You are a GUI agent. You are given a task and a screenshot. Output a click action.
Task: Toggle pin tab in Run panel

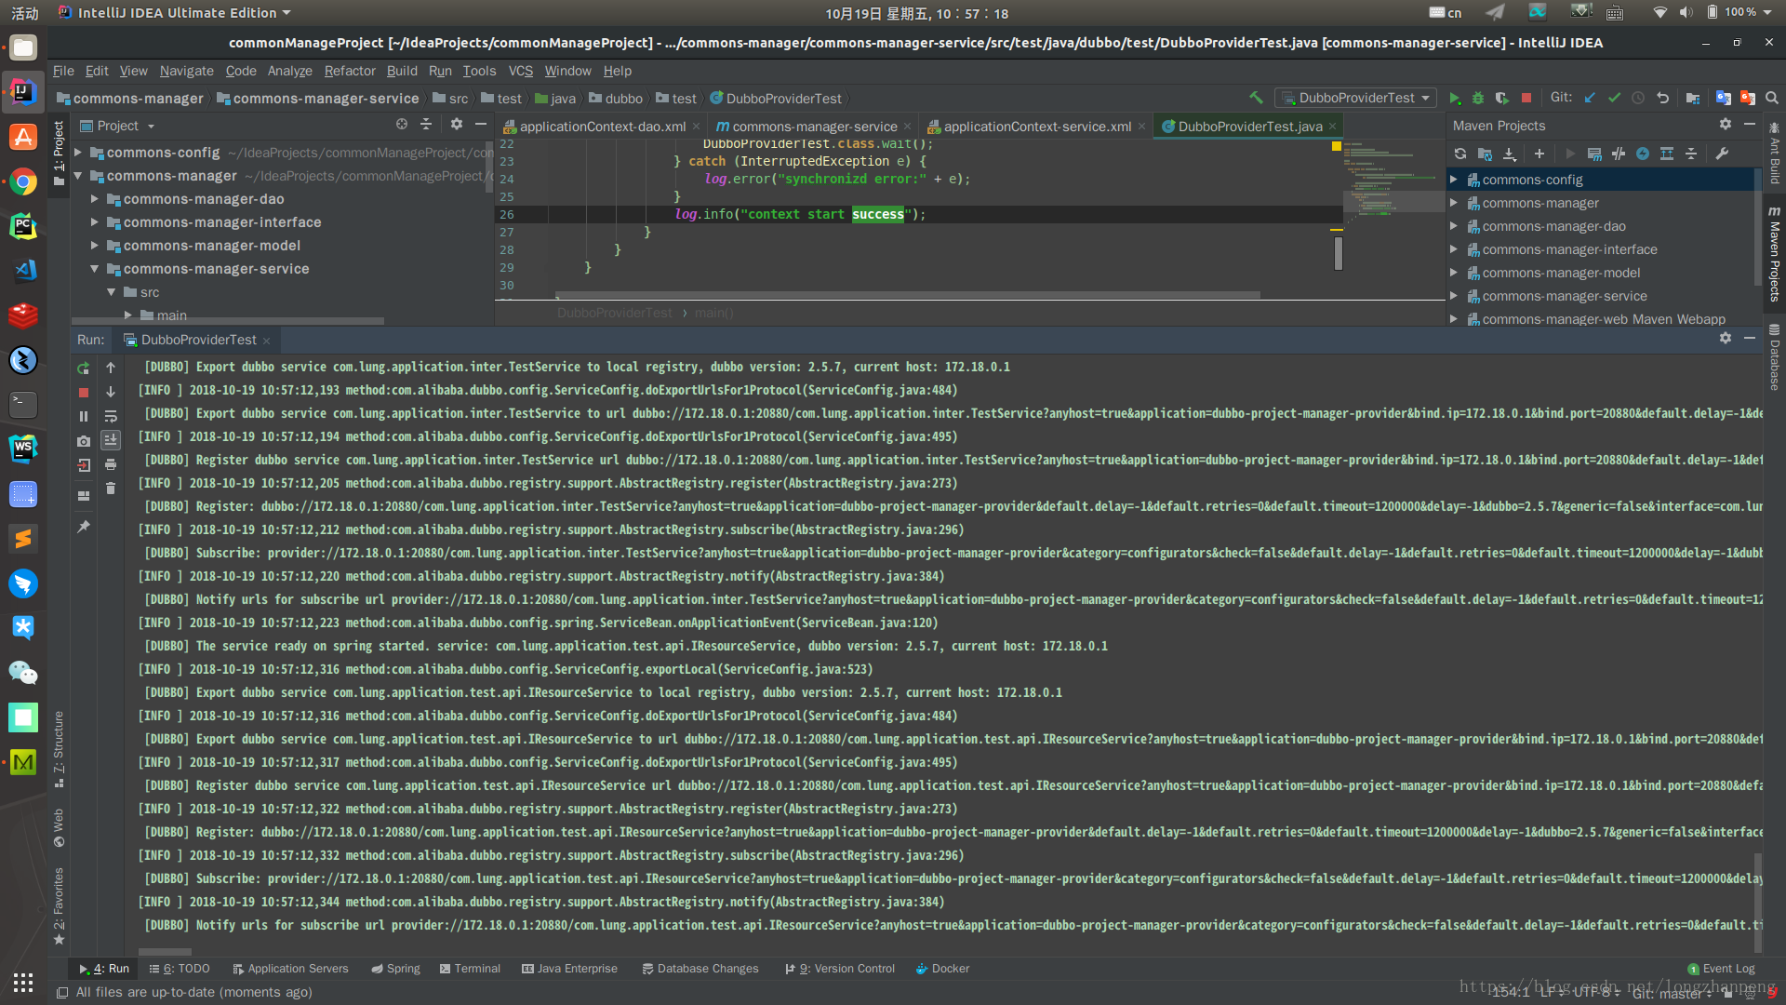[x=84, y=527]
